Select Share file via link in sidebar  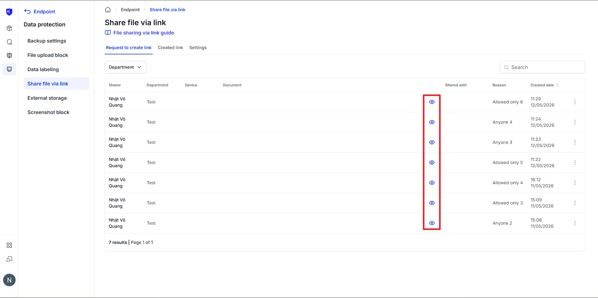click(x=56, y=84)
